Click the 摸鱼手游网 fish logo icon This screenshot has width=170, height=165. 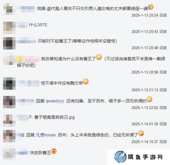pyautogui.click(x=121, y=157)
